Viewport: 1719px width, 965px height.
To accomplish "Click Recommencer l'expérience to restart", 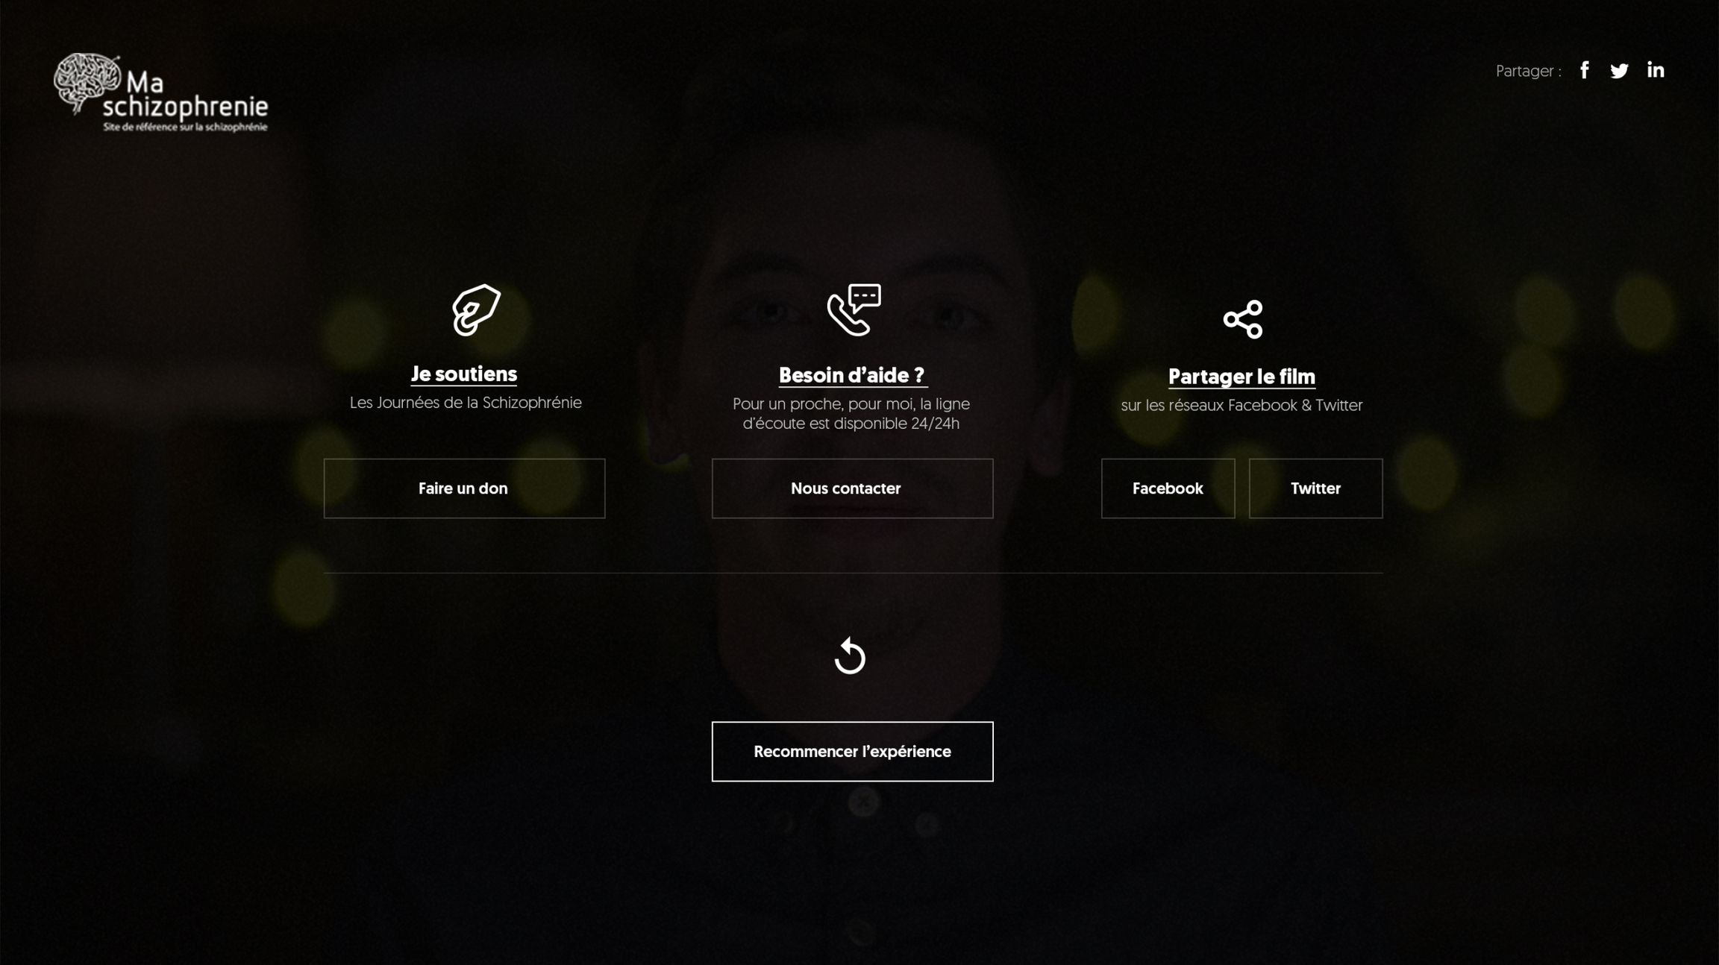I will click(x=853, y=752).
